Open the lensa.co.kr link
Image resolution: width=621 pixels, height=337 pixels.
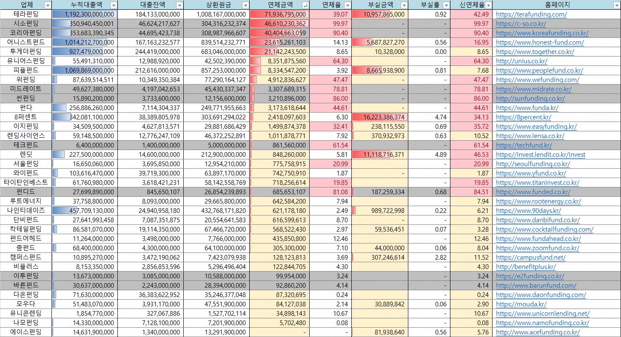coord(530,136)
